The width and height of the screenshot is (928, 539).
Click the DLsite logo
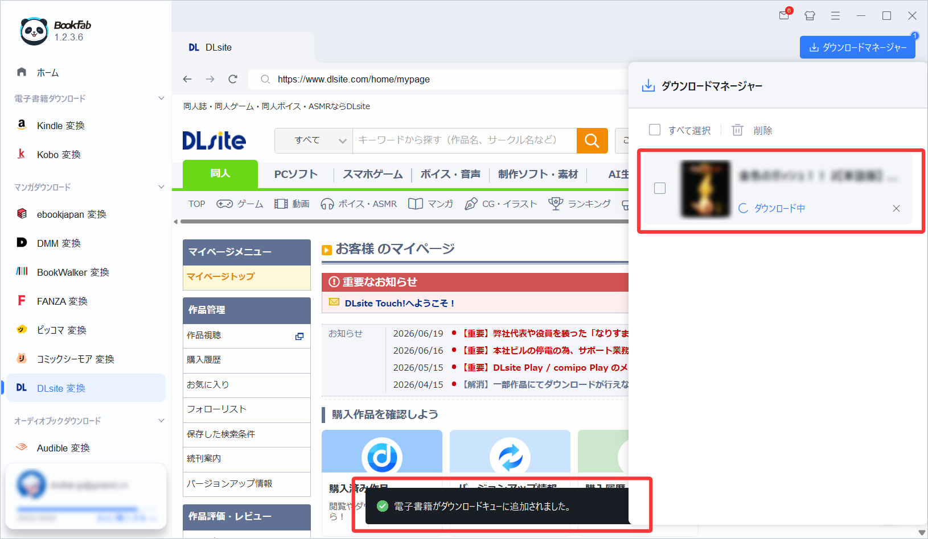(x=214, y=140)
